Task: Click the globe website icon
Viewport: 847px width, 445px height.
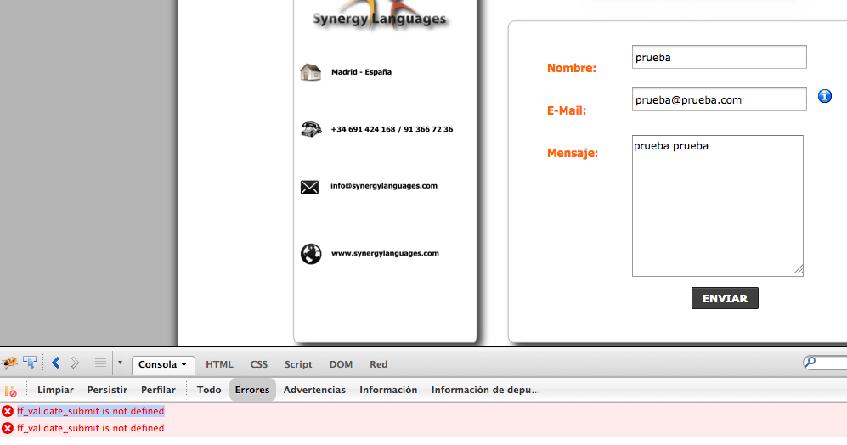Action: (x=311, y=254)
